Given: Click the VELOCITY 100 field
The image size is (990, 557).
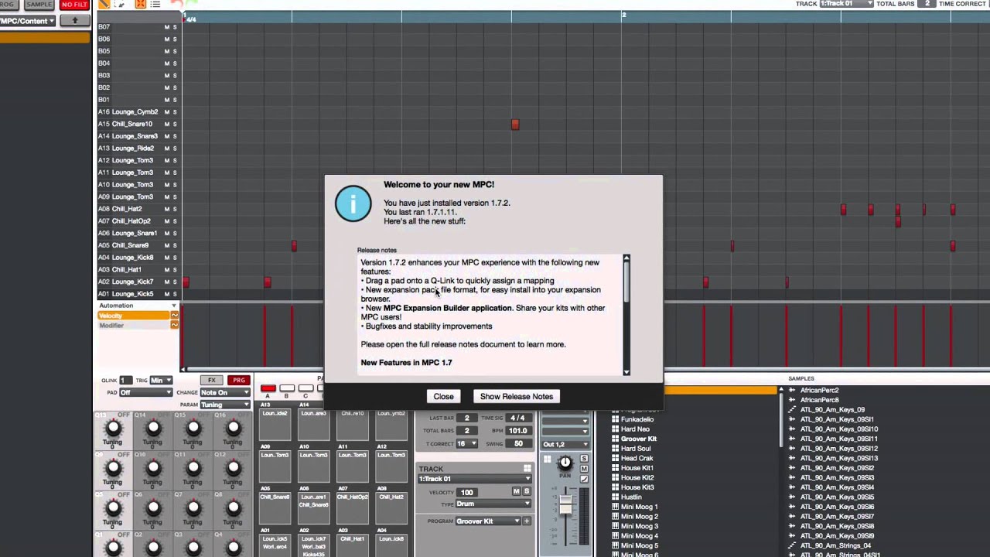Looking at the screenshot, I should 466,492.
